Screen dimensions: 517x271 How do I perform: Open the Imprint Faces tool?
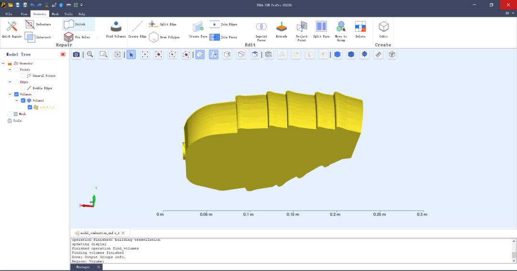pyautogui.click(x=261, y=32)
